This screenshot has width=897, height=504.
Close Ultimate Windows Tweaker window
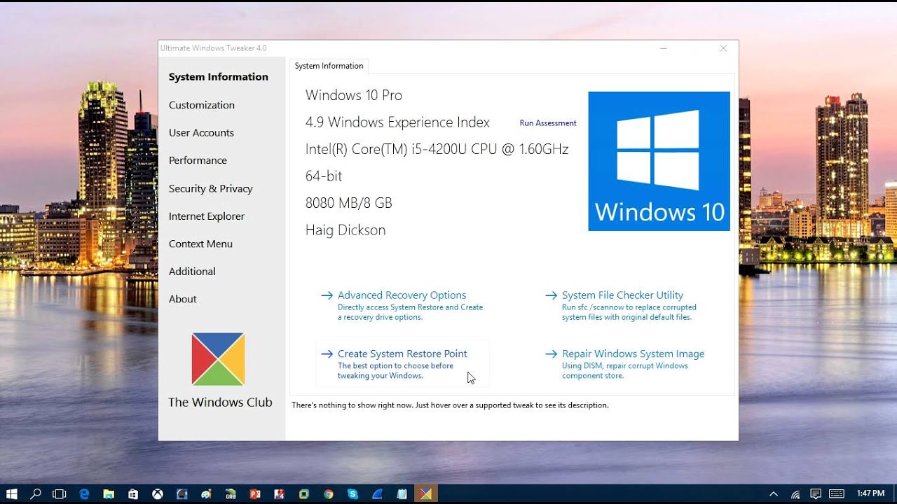(723, 48)
